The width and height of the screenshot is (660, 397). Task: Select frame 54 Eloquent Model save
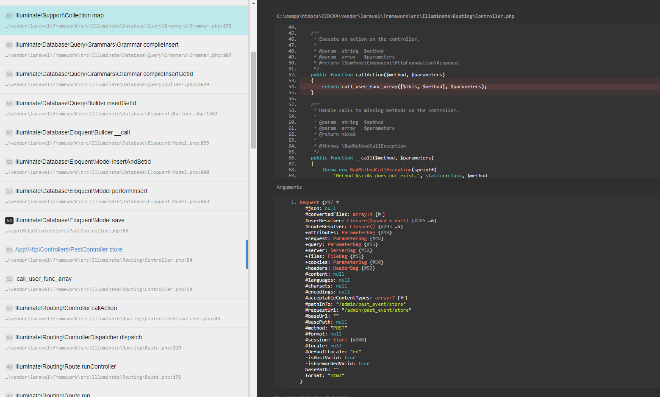coord(124,225)
